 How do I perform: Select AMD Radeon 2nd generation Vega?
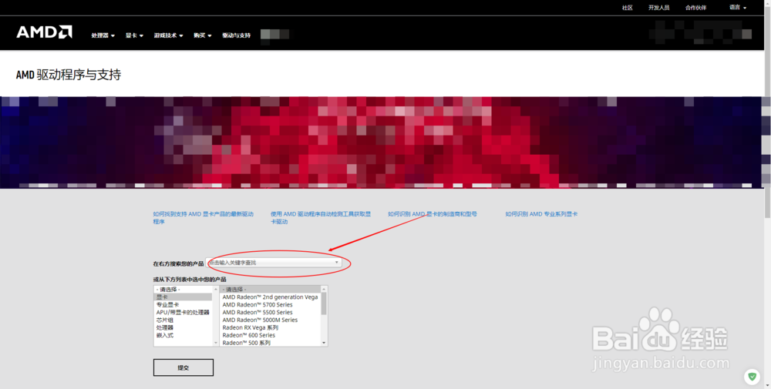(x=271, y=297)
